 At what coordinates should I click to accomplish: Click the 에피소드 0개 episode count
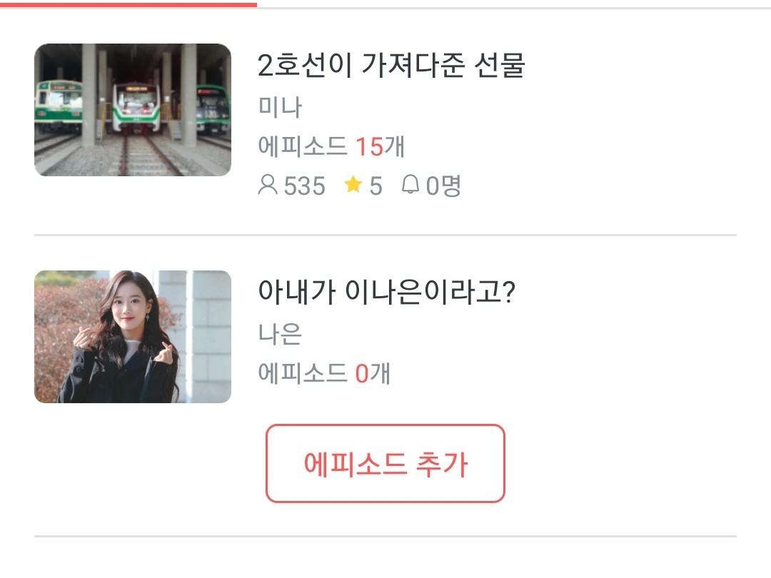(325, 373)
